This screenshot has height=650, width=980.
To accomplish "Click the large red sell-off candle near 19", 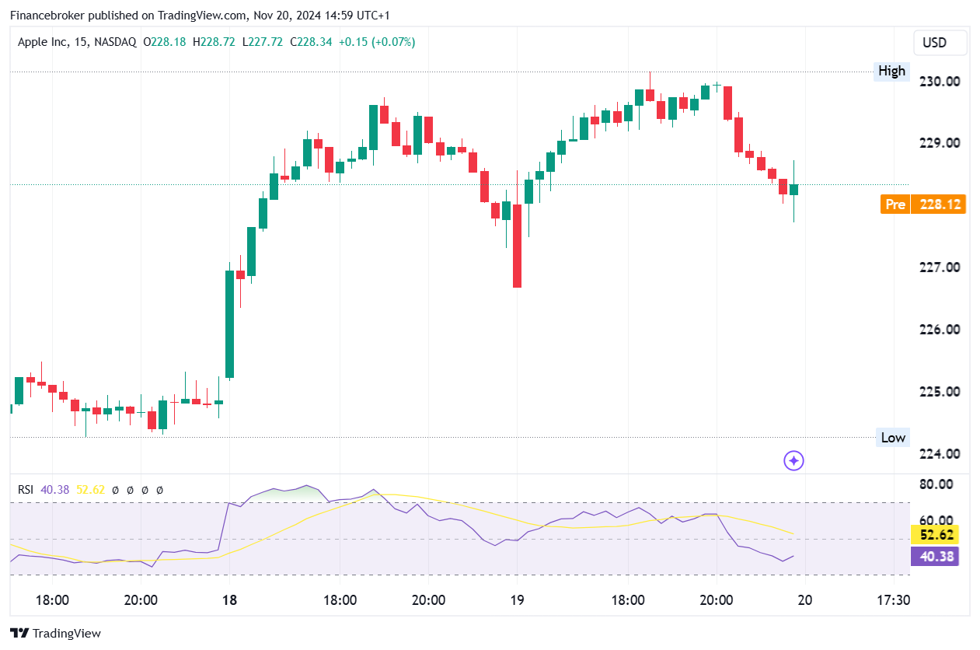I will pyautogui.click(x=517, y=245).
